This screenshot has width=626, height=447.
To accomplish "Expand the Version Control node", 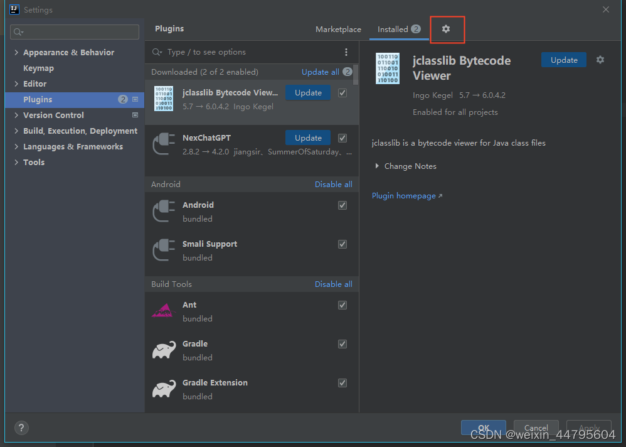I will (x=16, y=115).
